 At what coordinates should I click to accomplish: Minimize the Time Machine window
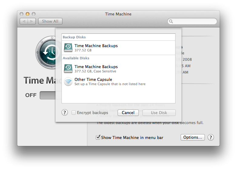pyautogui.click(x=28, y=14)
